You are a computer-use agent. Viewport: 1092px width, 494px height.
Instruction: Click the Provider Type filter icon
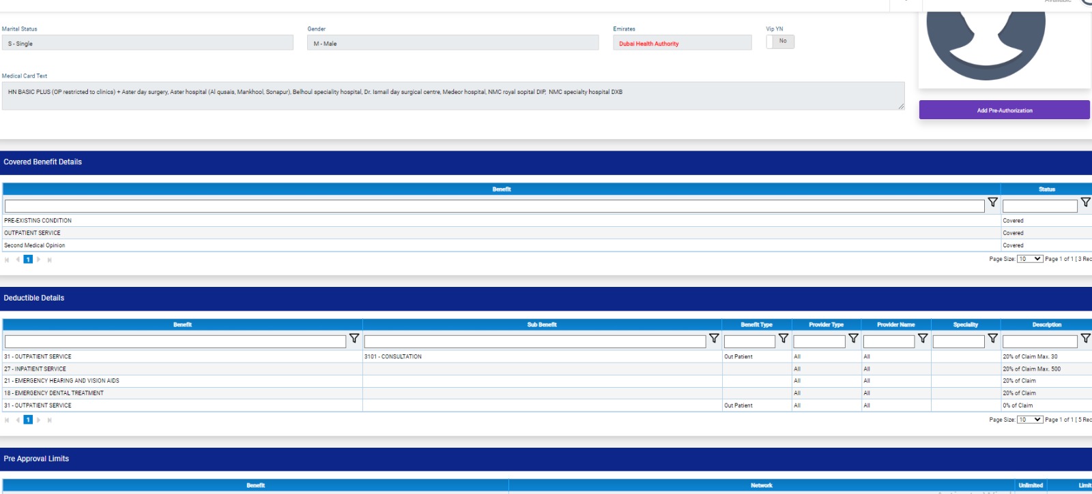click(853, 338)
